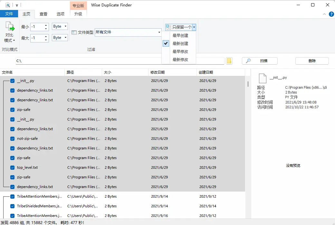Uncheck TribeShieldedMembers.js checkbox

click(x=12, y=206)
